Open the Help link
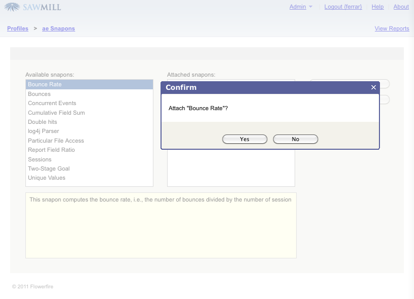 point(377,7)
